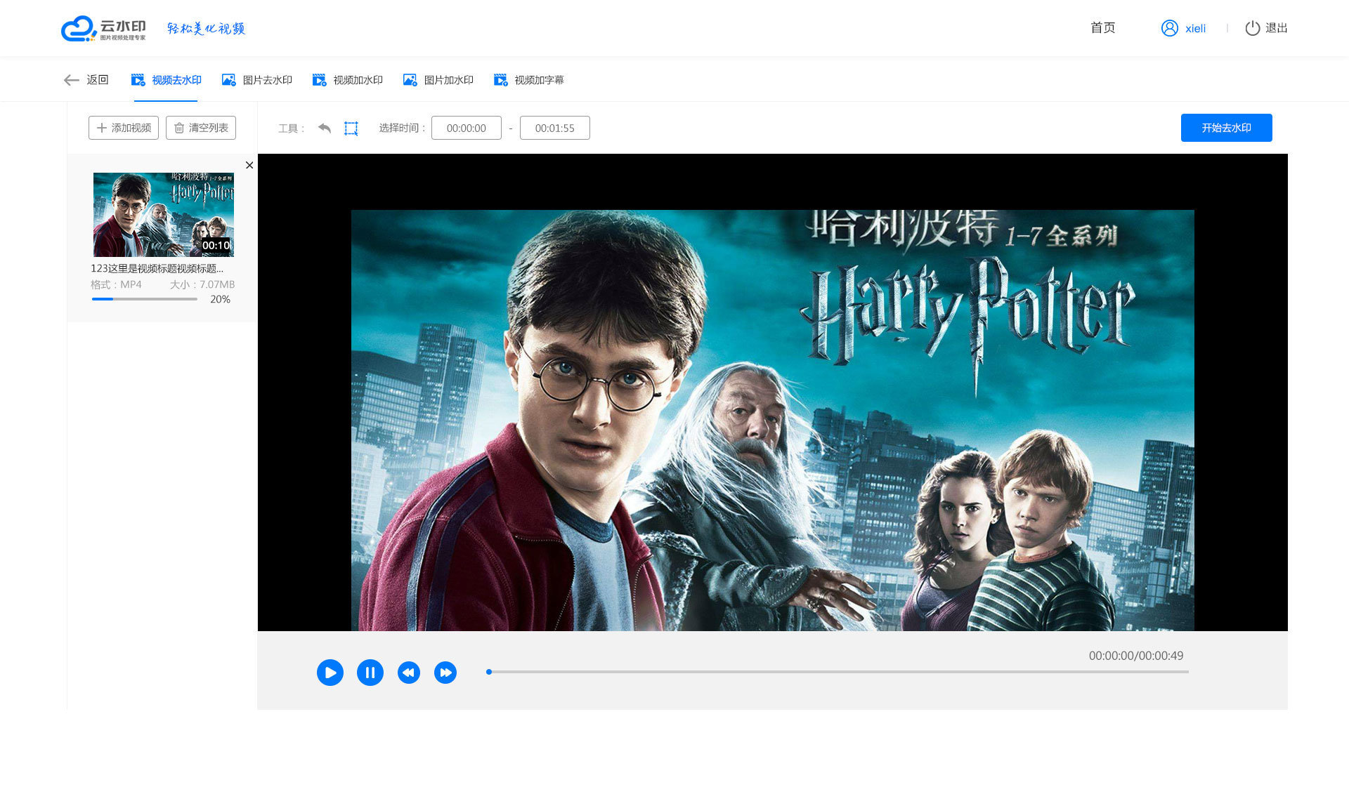The width and height of the screenshot is (1349, 787).
Task: Click the 00:00:00/00:00:49 time display
Action: pyautogui.click(x=1136, y=656)
